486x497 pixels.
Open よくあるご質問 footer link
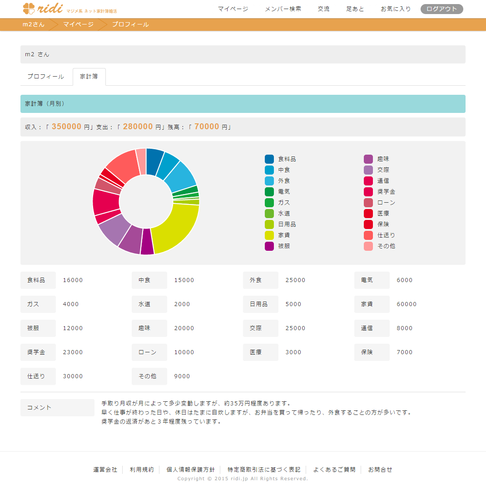coord(334,470)
